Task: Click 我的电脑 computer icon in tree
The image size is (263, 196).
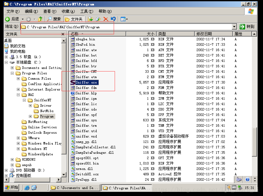Action: (6, 51)
